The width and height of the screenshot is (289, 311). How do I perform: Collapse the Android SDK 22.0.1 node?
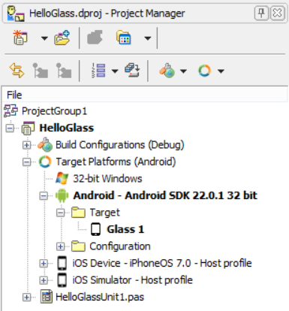(x=44, y=196)
